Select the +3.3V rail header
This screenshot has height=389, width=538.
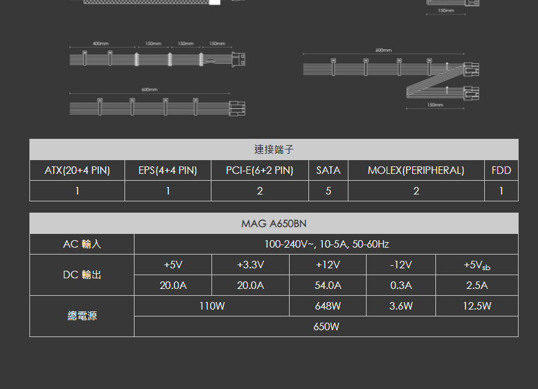(x=250, y=265)
